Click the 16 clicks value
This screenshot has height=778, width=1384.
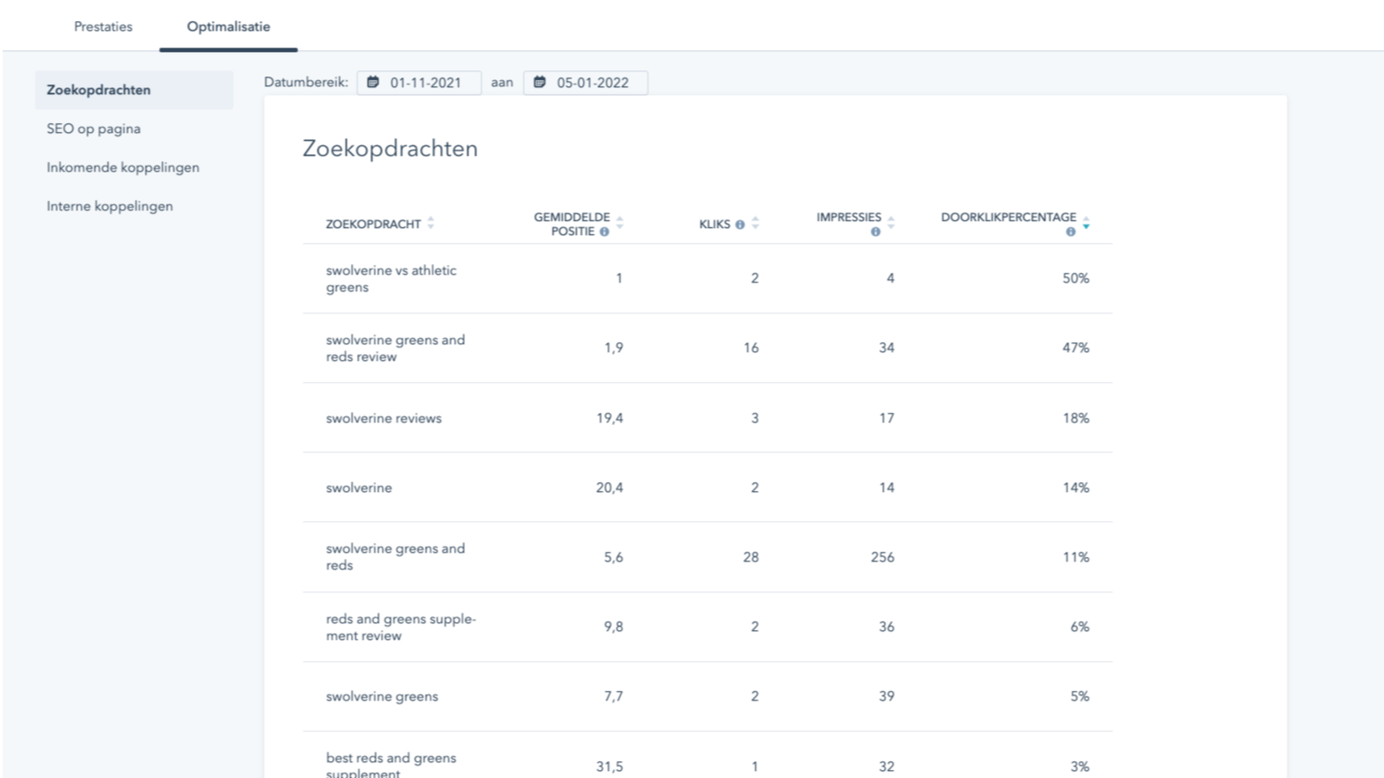click(751, 348)
